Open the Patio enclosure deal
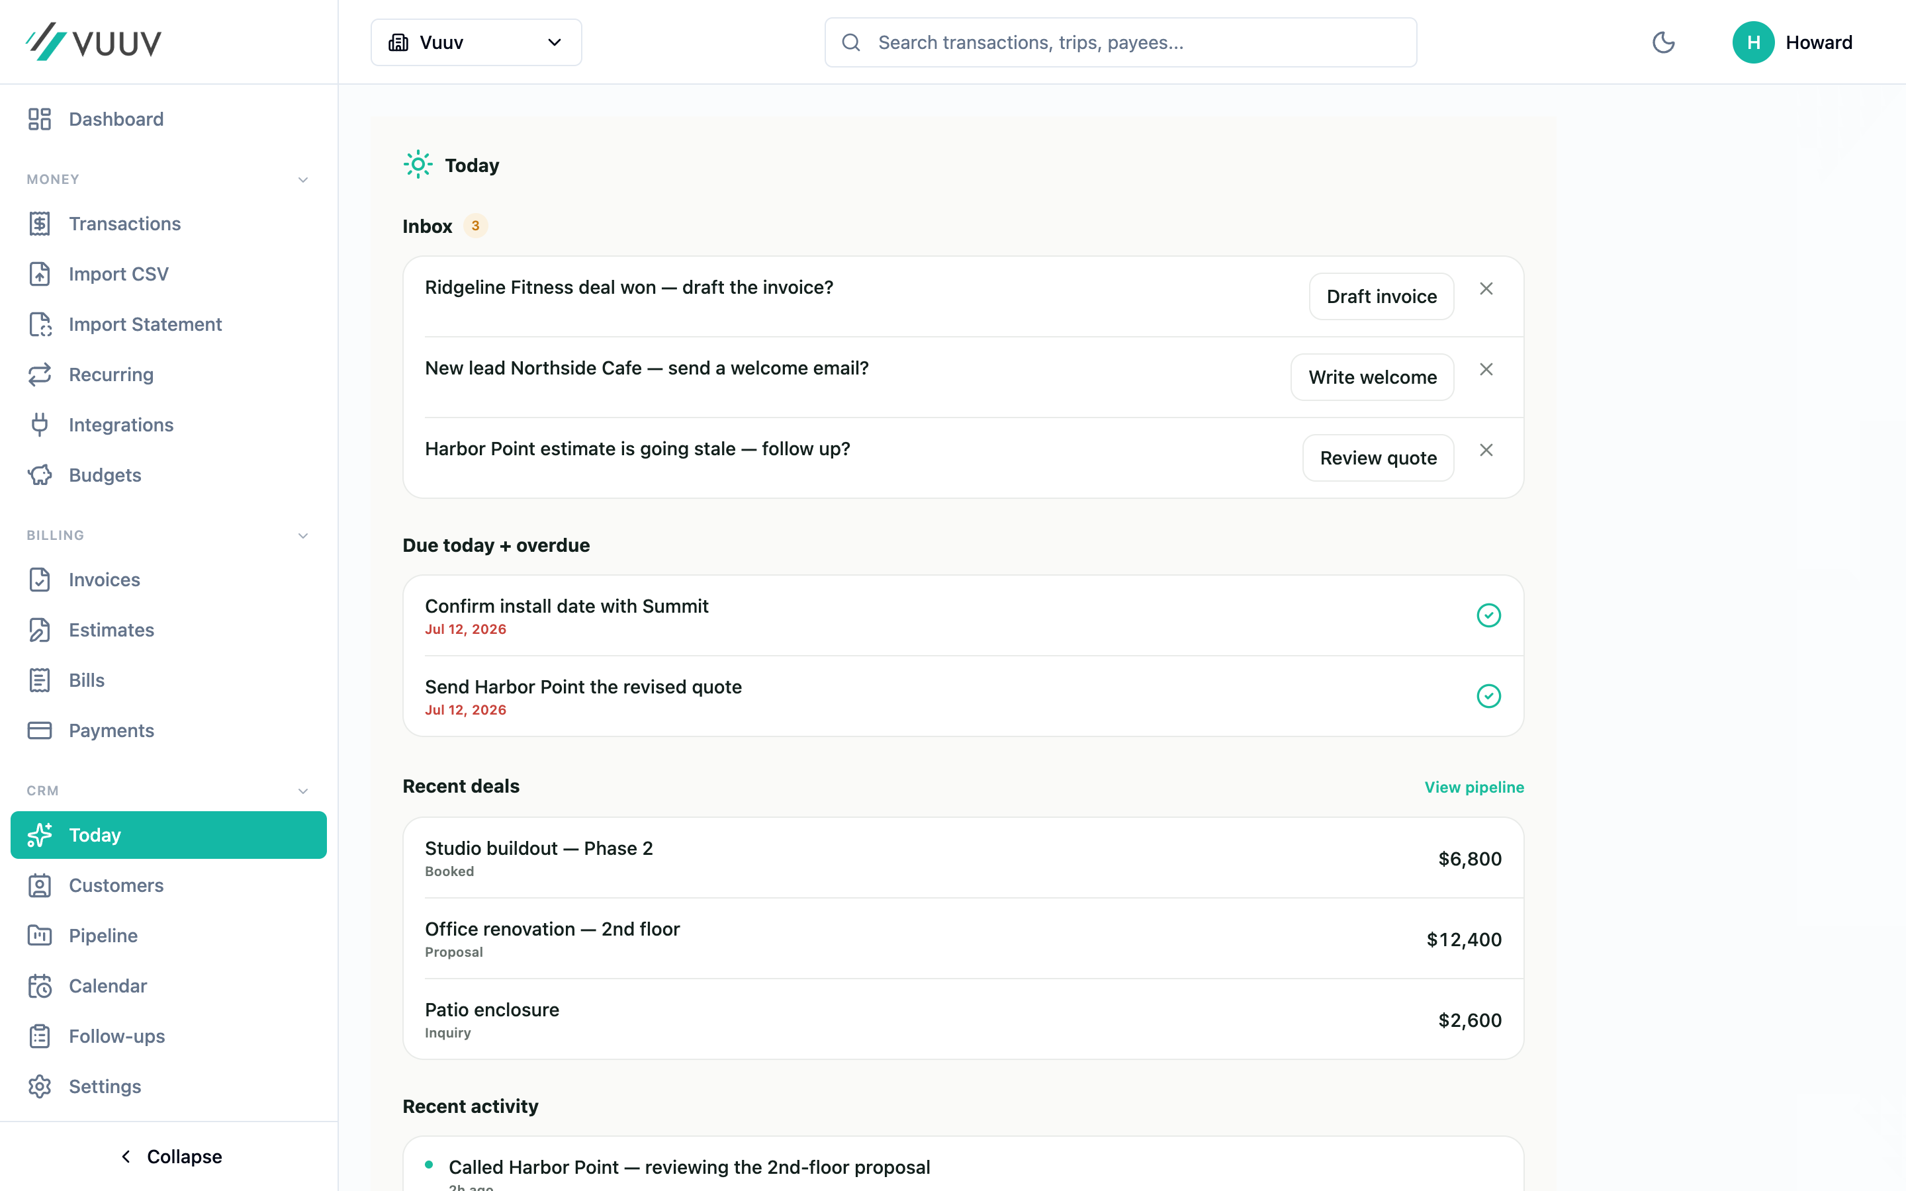Image resolution: width=1906 pixels, height=1191 pixels. pyautogui.click(x=963, y=1019)
